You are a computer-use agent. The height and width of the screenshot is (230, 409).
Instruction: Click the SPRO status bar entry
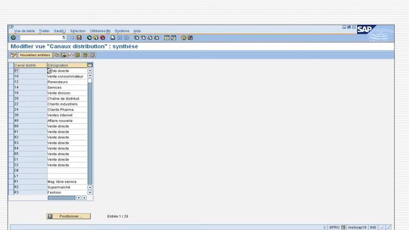(334, 227)
